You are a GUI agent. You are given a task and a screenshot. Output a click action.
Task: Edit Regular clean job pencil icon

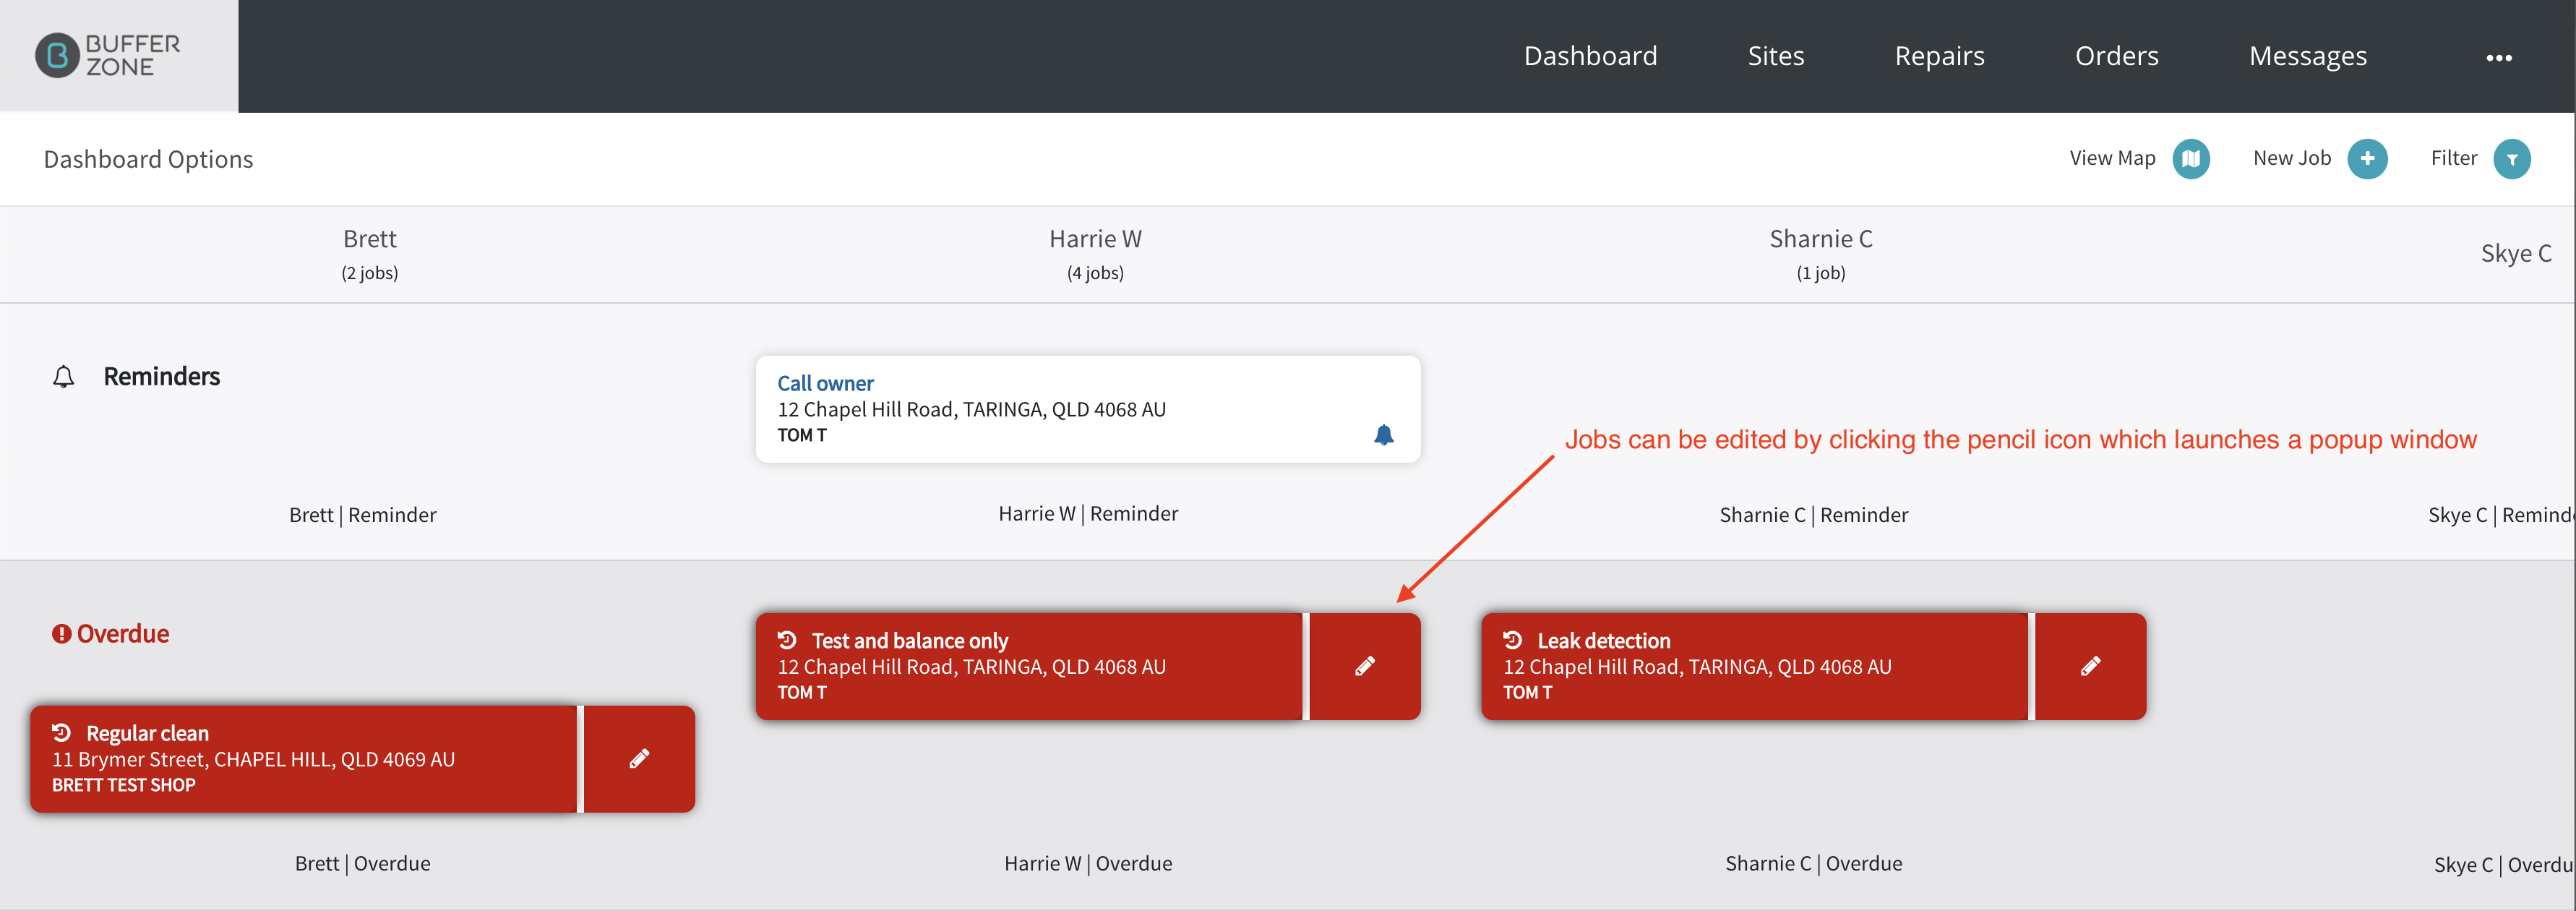point(639,759)
